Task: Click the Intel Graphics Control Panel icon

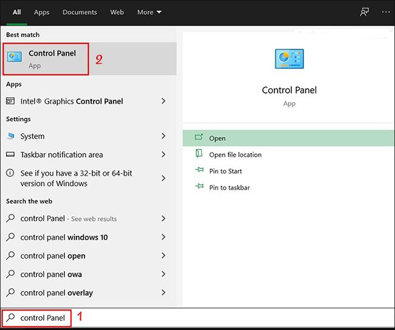Action: click(x=10, y=101)
